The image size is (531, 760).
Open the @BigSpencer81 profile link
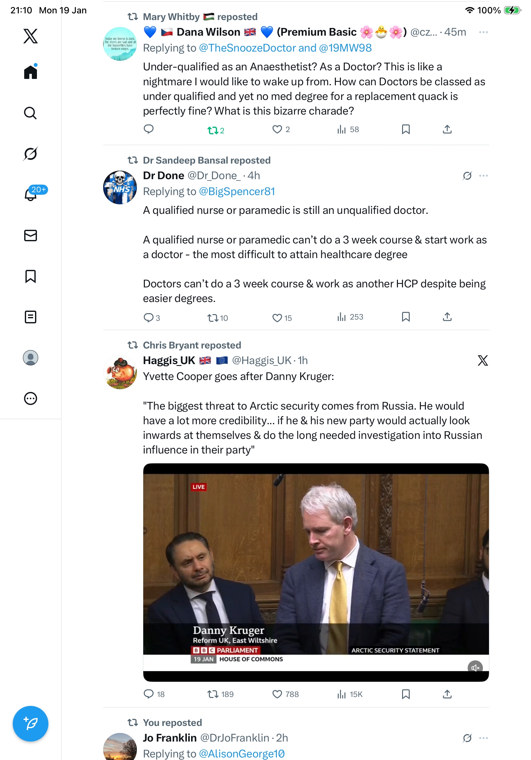click(237, 192)
